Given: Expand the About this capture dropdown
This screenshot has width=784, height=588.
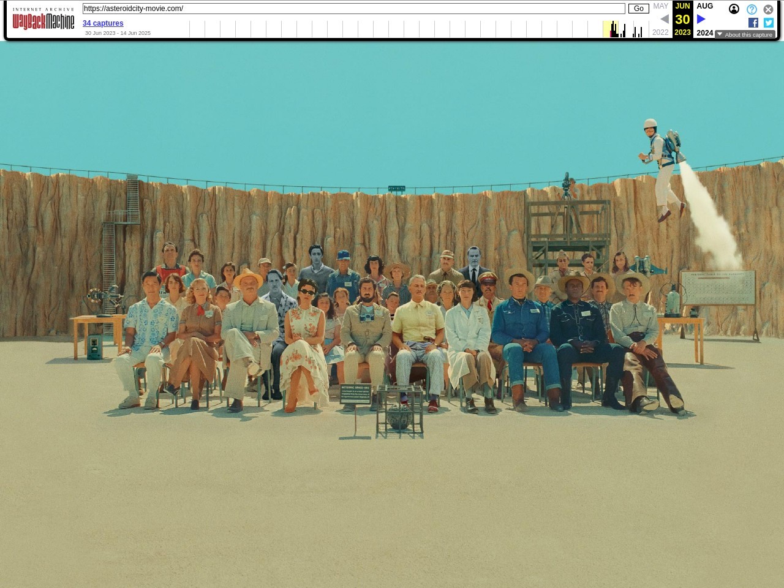Looking at the screenshot, I should [745, 34].
